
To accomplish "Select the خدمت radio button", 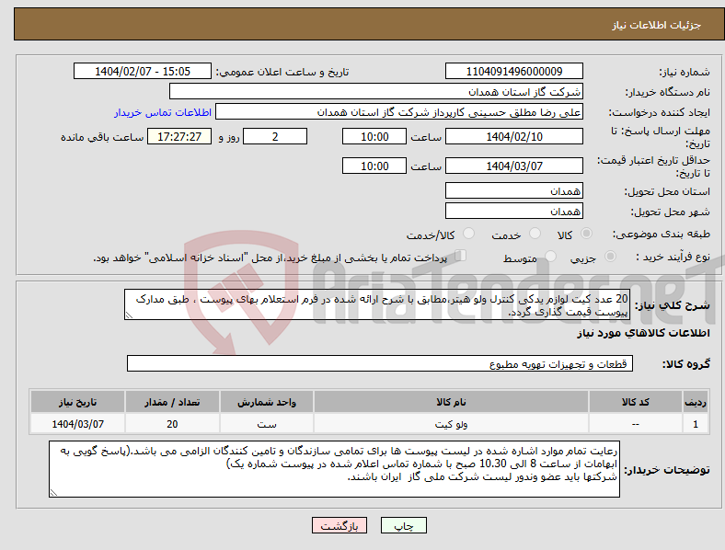I will pyautogui.click(x=535, y=234).
